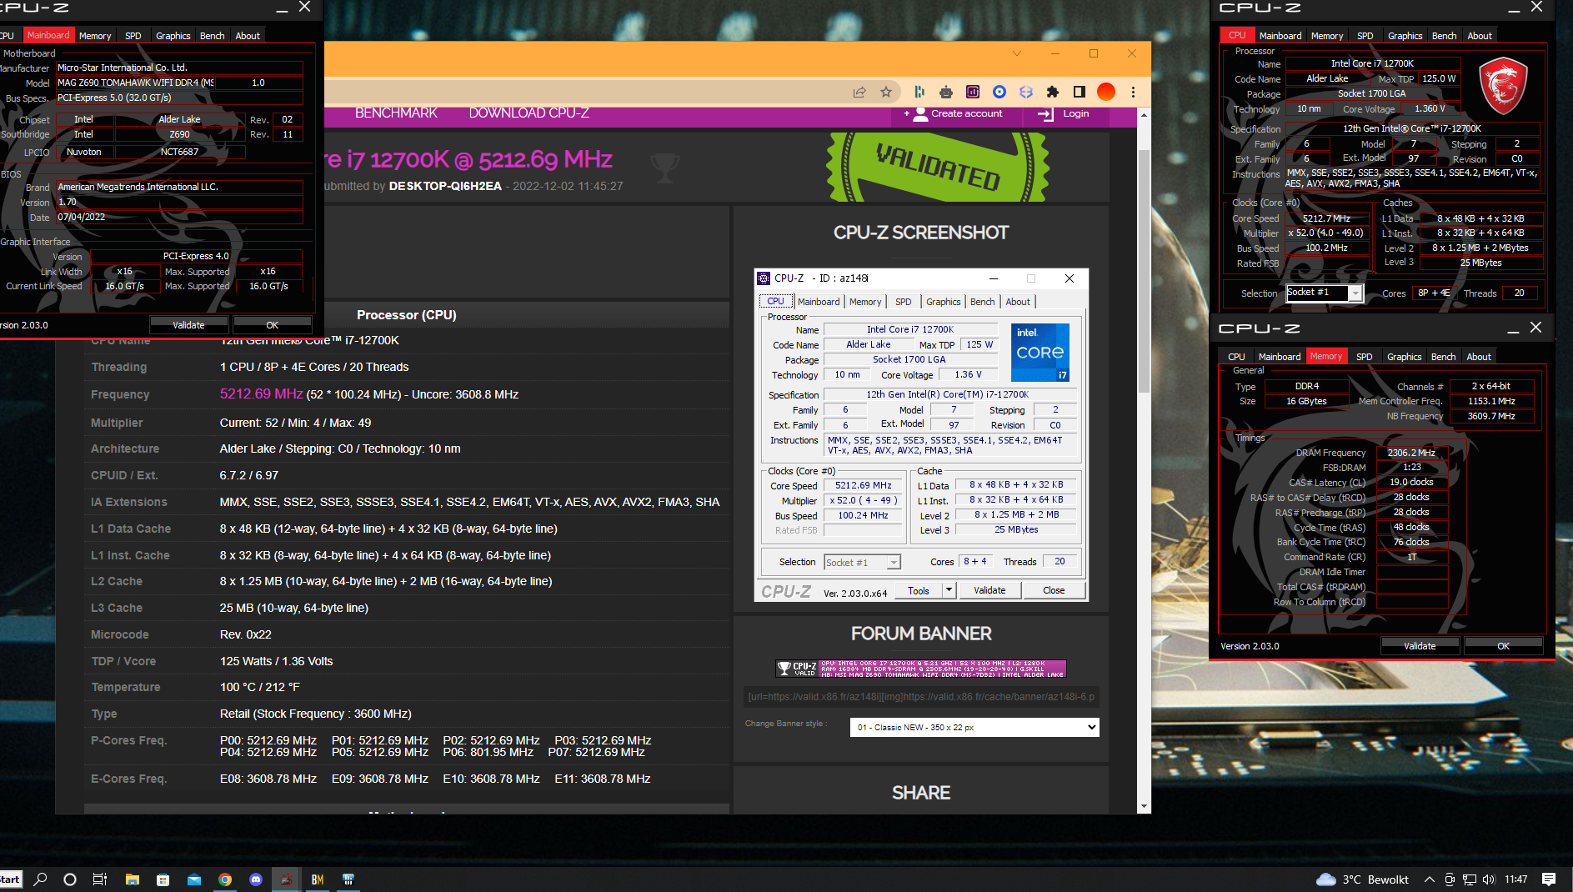Open About tab in the bottom-right CPU-Z window
This screenshot has width=1573, height=892.
(1479, 357)
